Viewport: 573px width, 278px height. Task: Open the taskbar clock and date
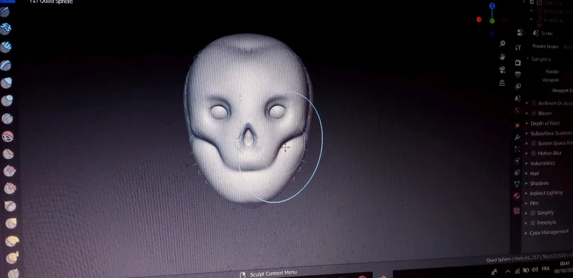(x=565, y=267)
